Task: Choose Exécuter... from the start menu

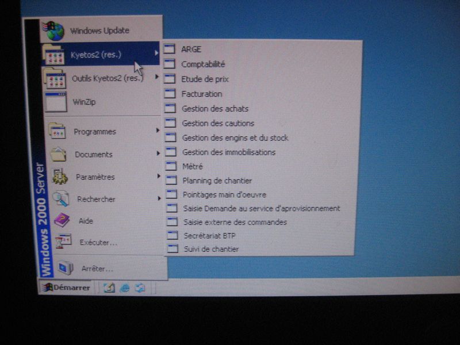Action: click(x=109, y=242)
